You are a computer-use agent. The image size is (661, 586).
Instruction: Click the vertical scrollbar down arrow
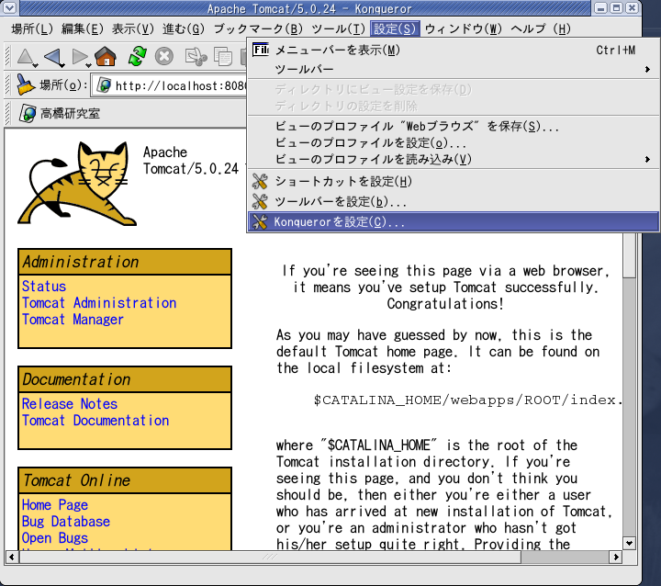point(630,544)
